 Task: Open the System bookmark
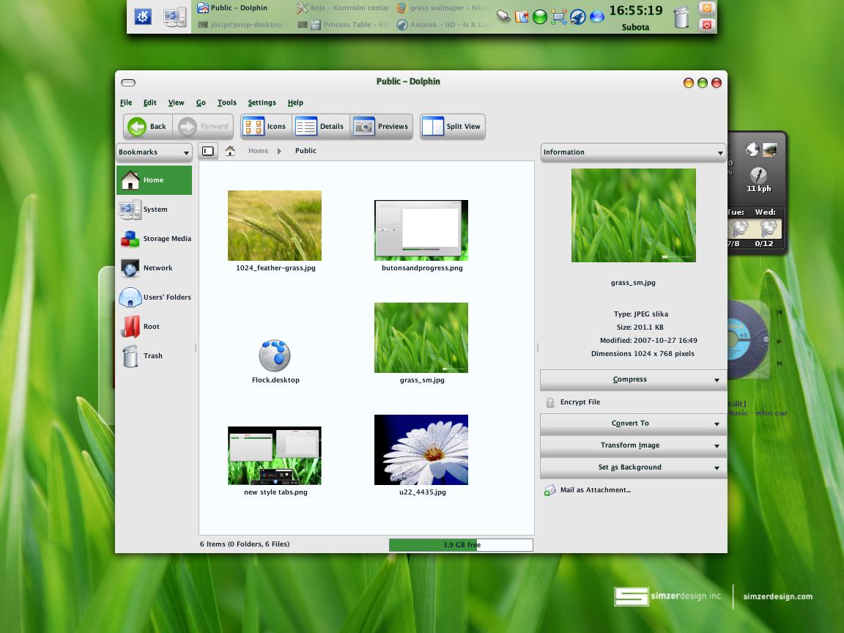coord(154,210)
